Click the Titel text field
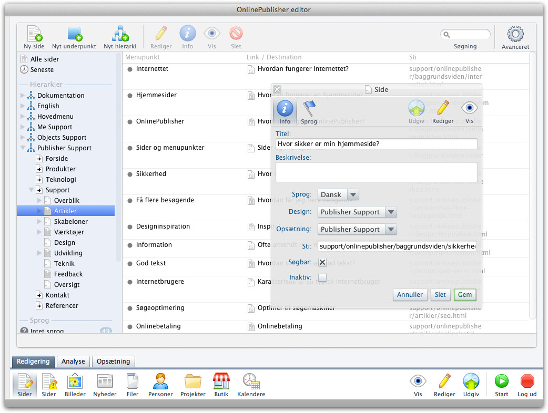Viewport: 548px width, 413px height. click(376, 144)
